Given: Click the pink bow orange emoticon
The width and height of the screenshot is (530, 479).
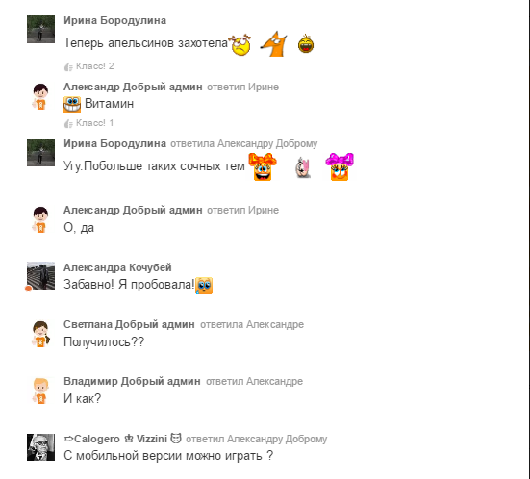Looking at the screenshot, I should (x=340, y=166).
